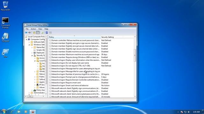The height and width of the screenshot is (114, 204).
Task: Collapse the Computer Configuration node
Action: tap(26, 39)
